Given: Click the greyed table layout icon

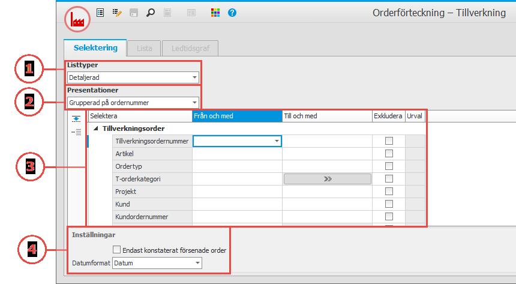Looking at the screenshot, I should pyautogui.click(x=191, y=13).
